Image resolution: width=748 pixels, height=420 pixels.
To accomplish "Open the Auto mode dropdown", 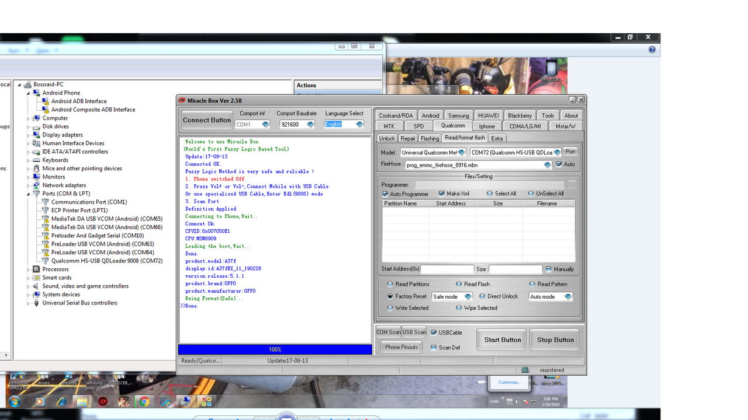I will coord(550,296).
